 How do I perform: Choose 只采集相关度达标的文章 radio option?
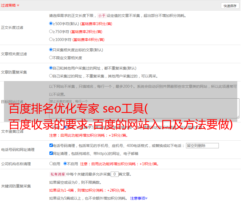pos(51,50)
